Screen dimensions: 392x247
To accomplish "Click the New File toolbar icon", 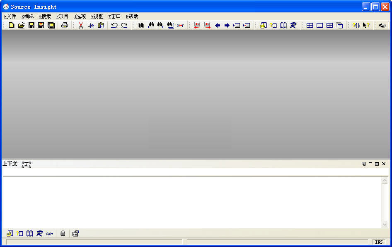I will pyautogui.click(x=12, y=26).
